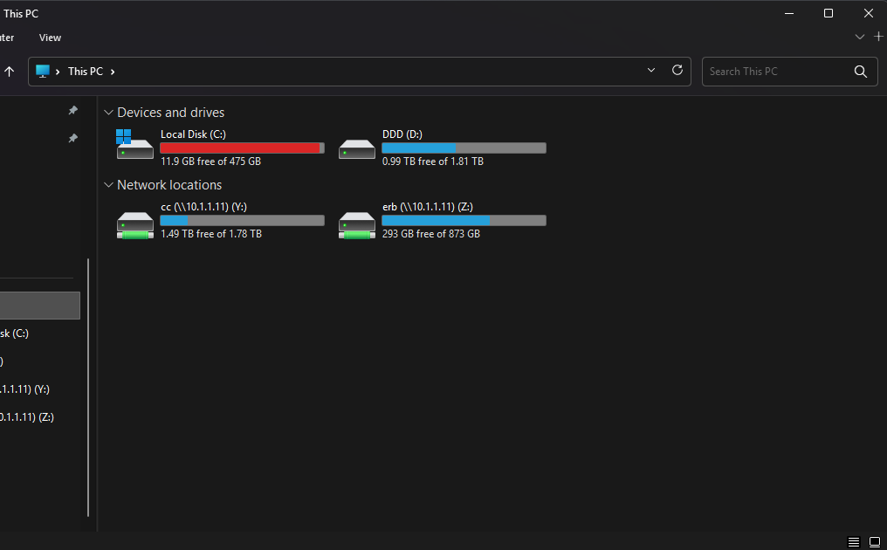Screen dimensions: 887x550
Task: Click the topmost pin icon in the sidebar
Action: [x=73, y=111]
